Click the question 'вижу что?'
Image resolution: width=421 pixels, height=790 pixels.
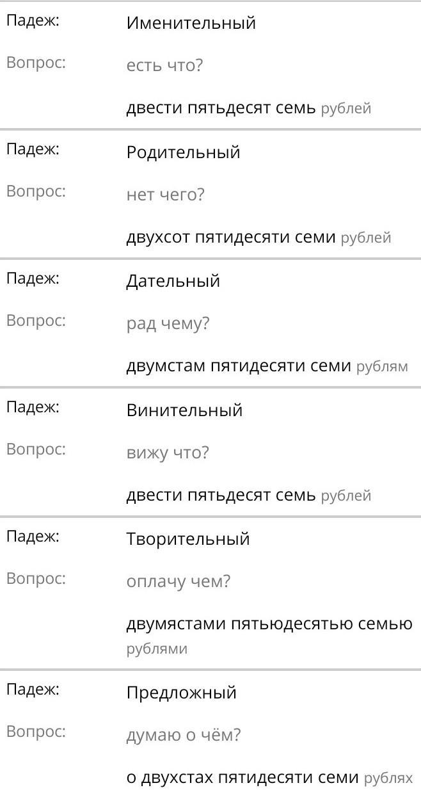coord(168,453)
